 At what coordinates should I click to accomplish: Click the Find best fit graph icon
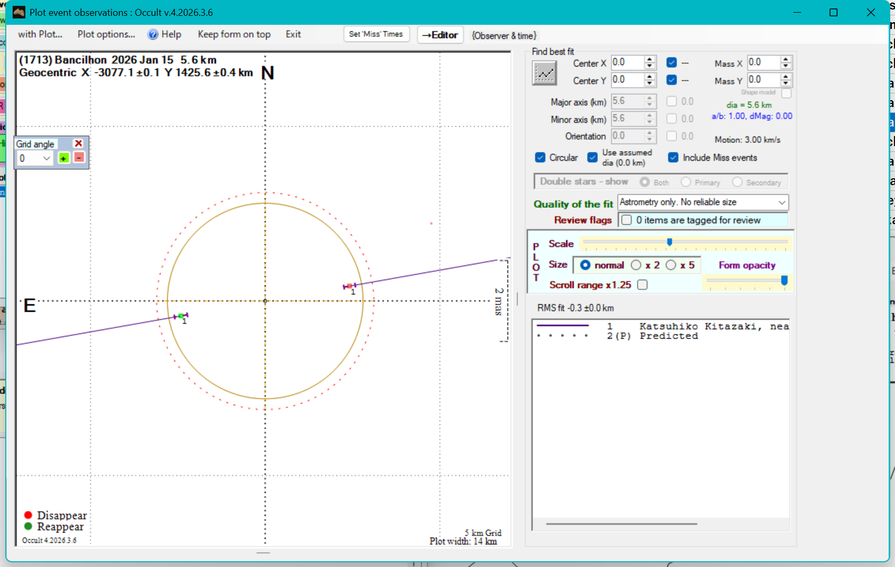click(x=544, y=73)
